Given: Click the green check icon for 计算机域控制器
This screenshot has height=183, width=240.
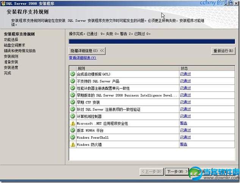Looking at the screenshot, I should 72,116.
